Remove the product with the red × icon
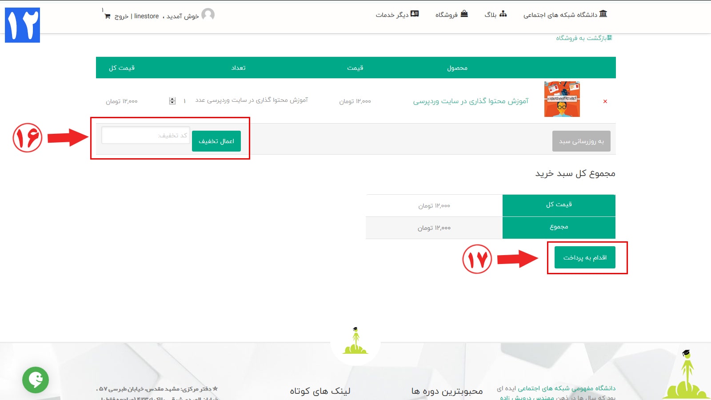The width and height of the screenshot is (711, 400). click(605, 101)
